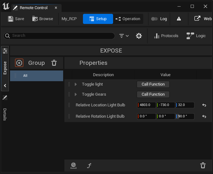Open the filter dropdown next to search
The image size is (213, 174).
pyautogui.click(x=124, y=36)
